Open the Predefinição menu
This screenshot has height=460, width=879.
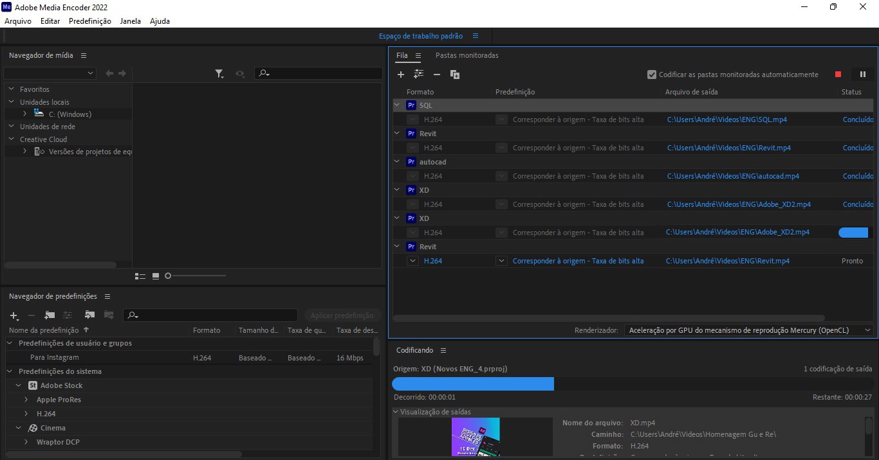point(90,21)
